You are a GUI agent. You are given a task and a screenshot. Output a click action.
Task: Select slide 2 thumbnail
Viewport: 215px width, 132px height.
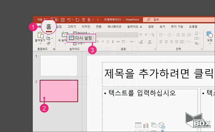pos(59,91)
